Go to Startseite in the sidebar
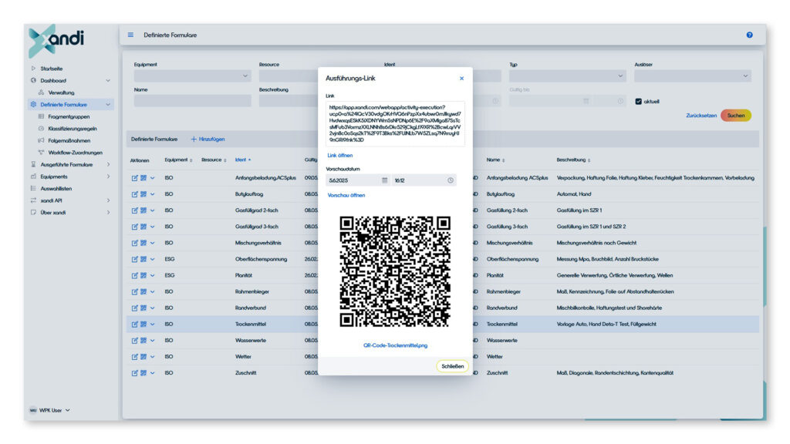The width and height of the screenshot is (790, 444). [52, 68]
